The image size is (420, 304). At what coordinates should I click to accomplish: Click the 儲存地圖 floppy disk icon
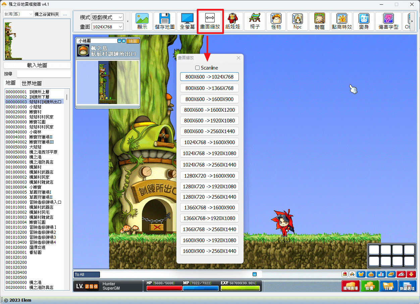tap(164, 21)
